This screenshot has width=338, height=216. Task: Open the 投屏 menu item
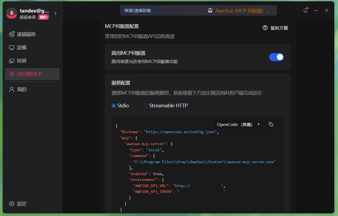coord(32,61)
